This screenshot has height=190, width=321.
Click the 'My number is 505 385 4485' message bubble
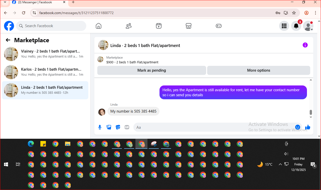click(x=133, y=111)
